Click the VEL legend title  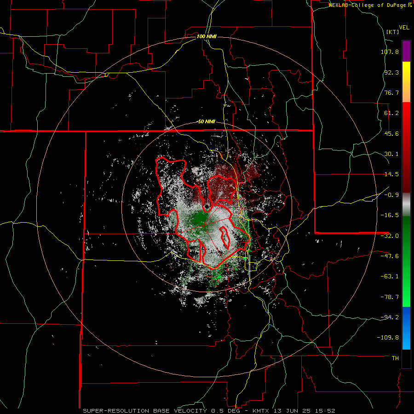pyautogui.click(x=404, y=28)
